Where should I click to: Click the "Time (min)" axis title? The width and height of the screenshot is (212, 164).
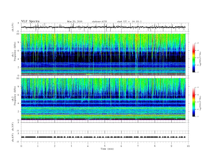click(x=107, y=149)
